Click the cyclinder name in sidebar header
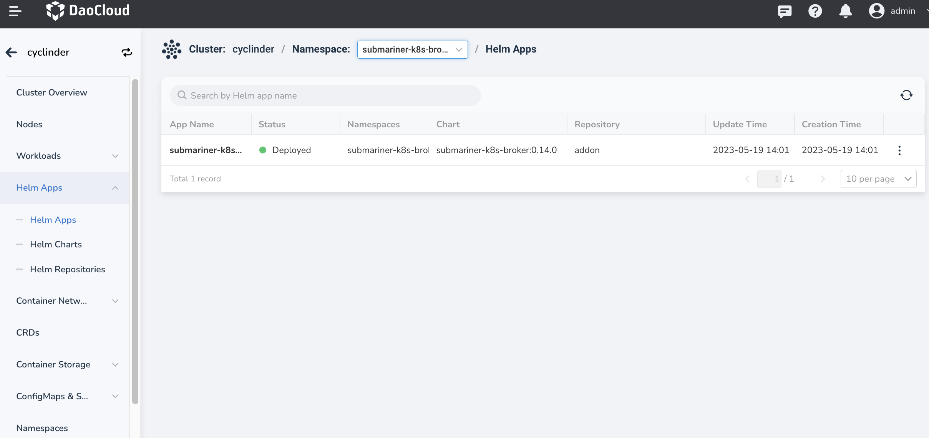The width and height of the screenshot is (929, 438). 48,52
